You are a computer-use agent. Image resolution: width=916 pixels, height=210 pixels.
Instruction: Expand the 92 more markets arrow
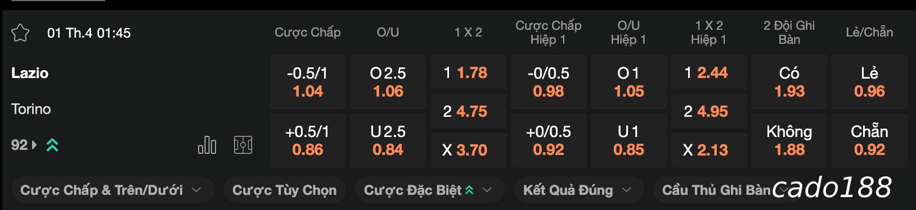pos(34,145)
